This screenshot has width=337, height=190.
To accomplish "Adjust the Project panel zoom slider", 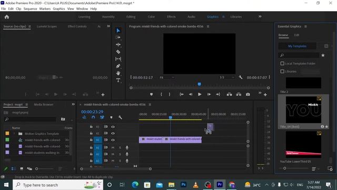I will click(37, 169).
